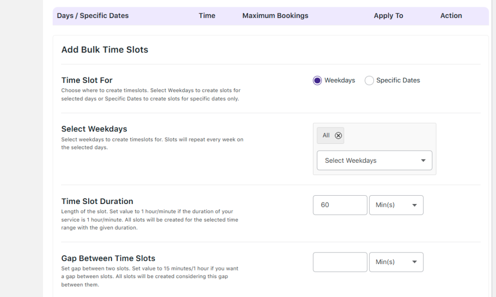
Task: Remove the All weekday tag
Action: point(339,136)
